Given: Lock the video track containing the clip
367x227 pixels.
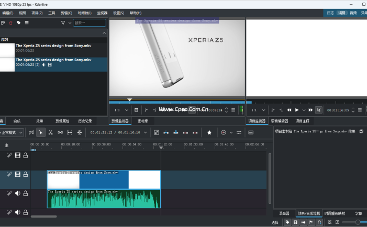Looking at the screenshot, I should (x=26, y=174).
